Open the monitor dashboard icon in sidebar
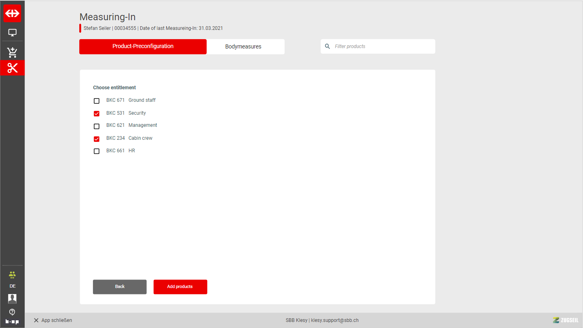The image size is (583, 328). (x=12, y=33)
